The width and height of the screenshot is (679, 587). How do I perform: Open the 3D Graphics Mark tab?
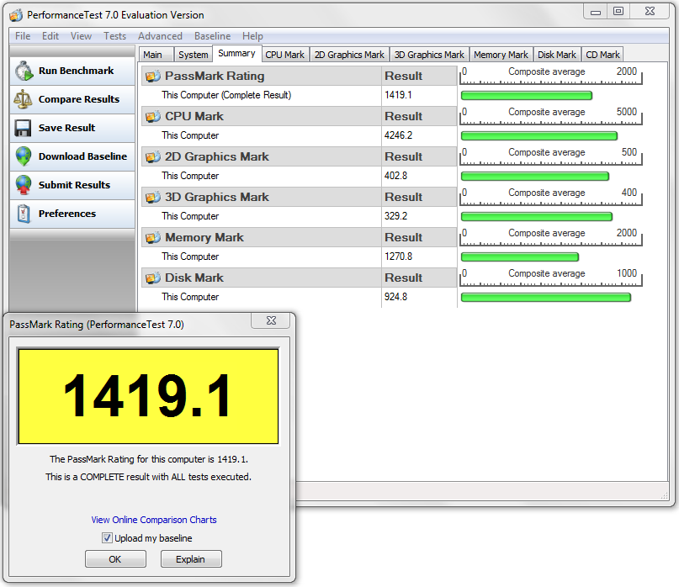429,55
